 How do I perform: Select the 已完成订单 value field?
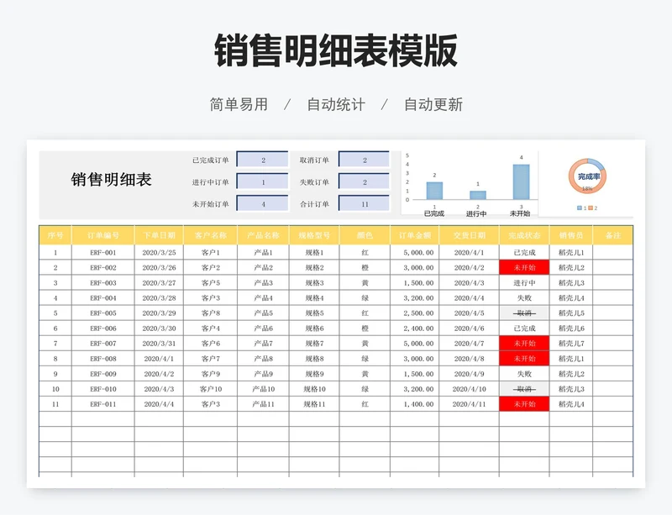[263, 160]
